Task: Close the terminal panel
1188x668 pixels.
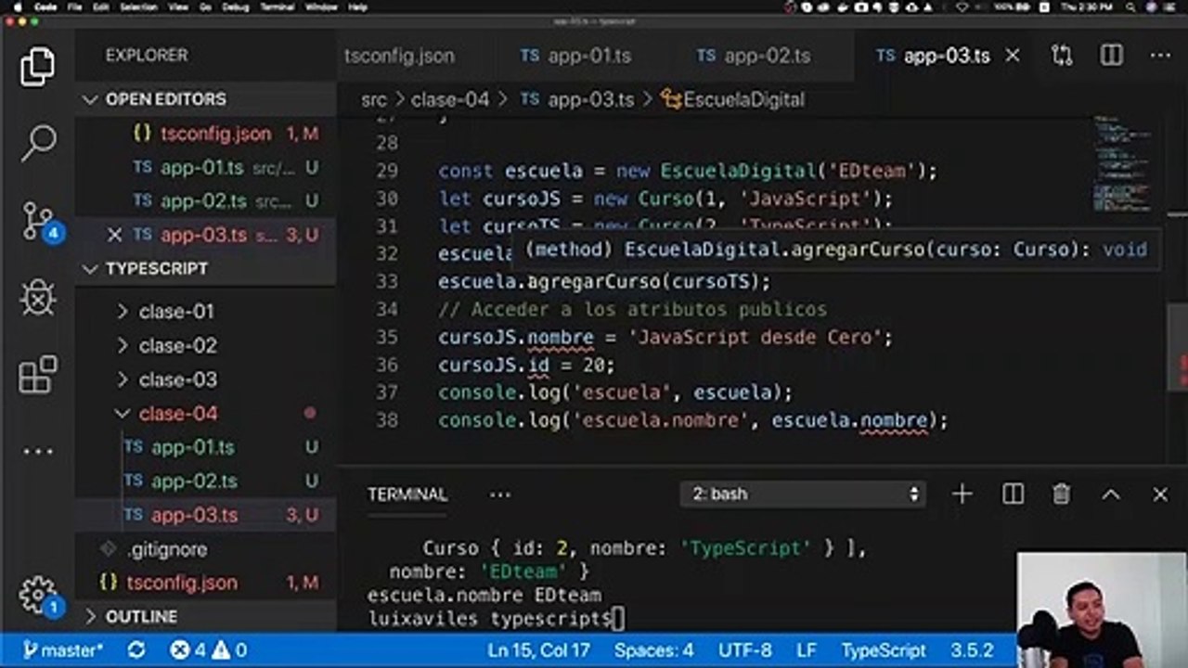Action: pyautogui.click(x=1160, y=495)
